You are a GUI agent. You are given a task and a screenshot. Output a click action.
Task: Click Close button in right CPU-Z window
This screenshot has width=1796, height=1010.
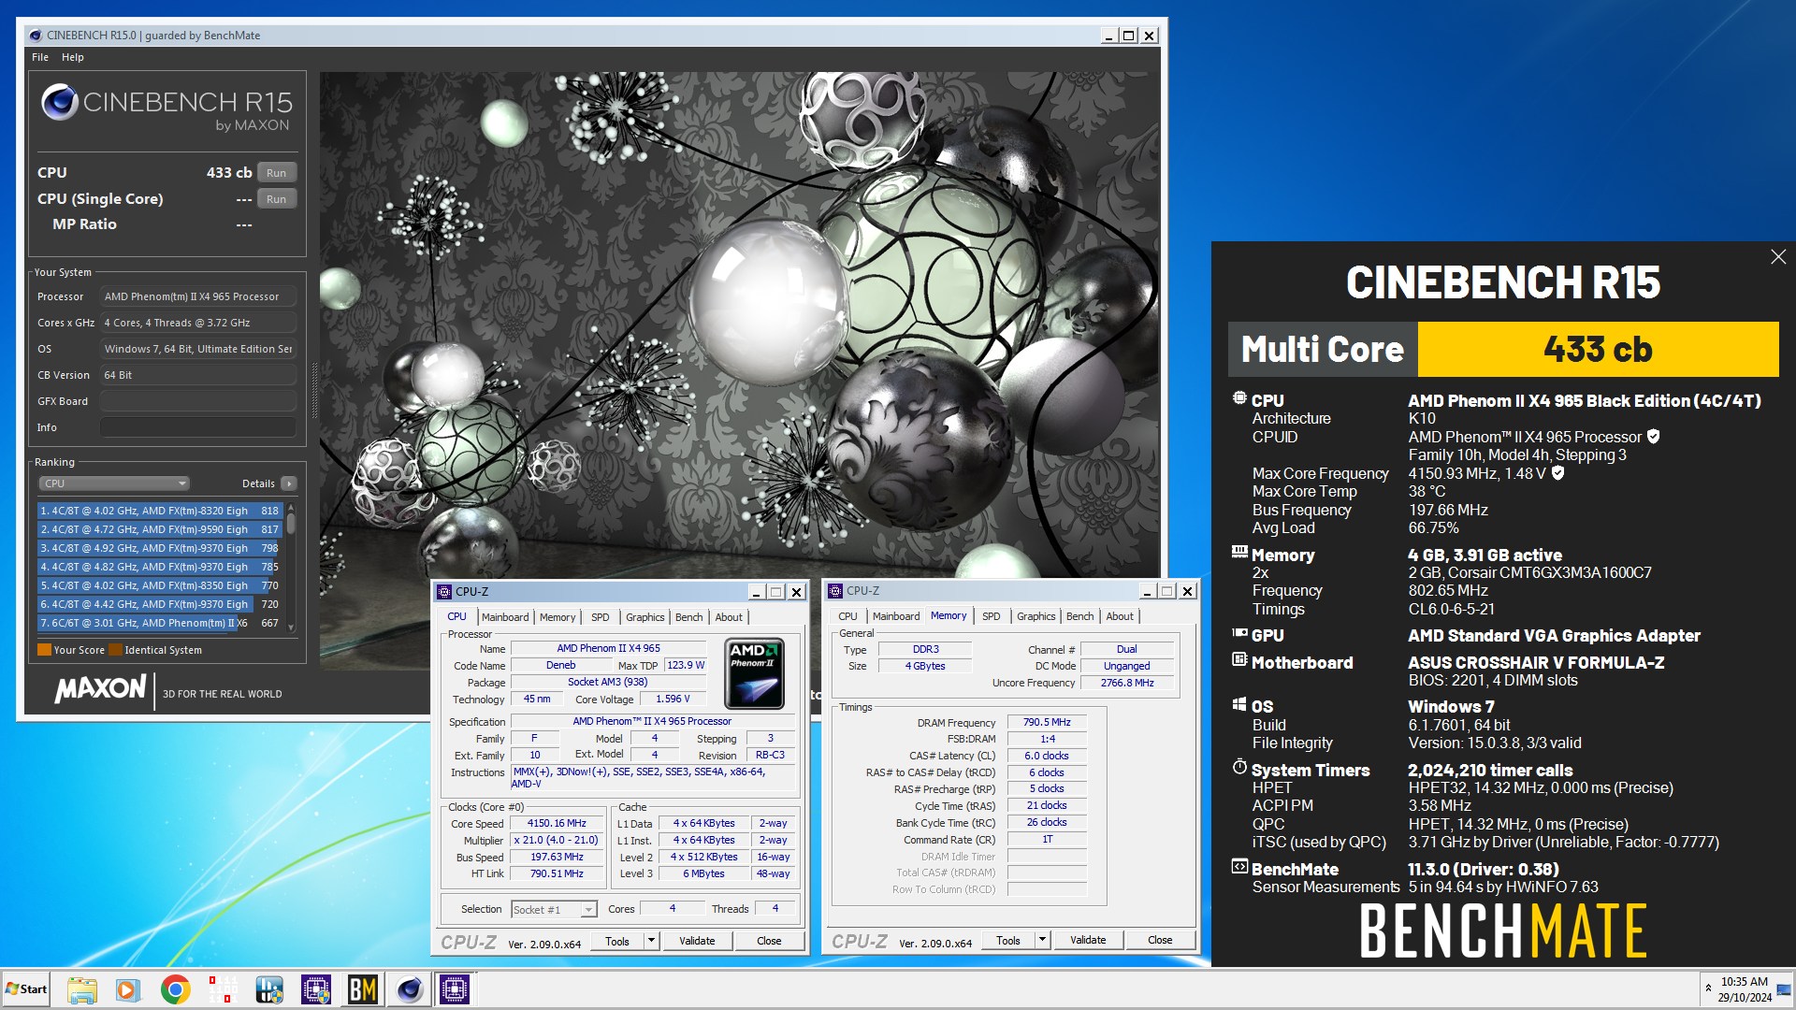(x=1160, y=940)
